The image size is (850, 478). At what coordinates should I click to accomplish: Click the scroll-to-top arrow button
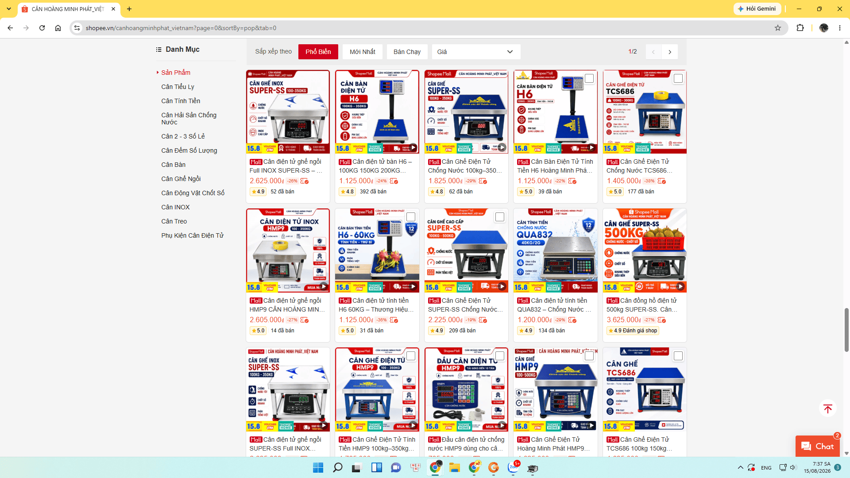[x=828, y=409]
